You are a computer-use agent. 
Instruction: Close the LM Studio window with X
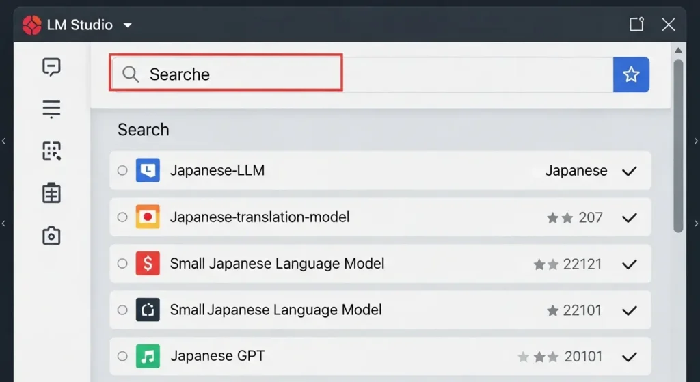coord(669,25)
